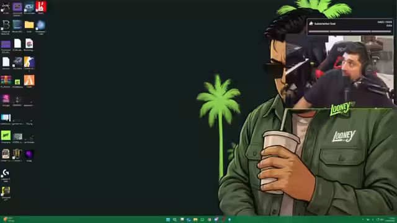The width and height of the screenshot is (397, 223).
Task: Open the RSI Launcher desktop shortcut
Action: pyautogui.click(x=29, y=7)
